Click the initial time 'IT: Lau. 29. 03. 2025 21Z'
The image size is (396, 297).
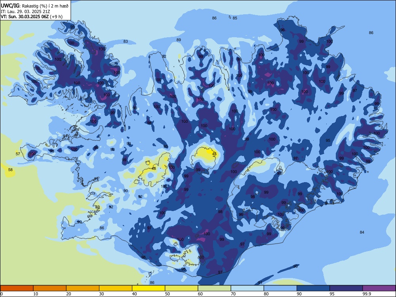(x=25, y=11)
